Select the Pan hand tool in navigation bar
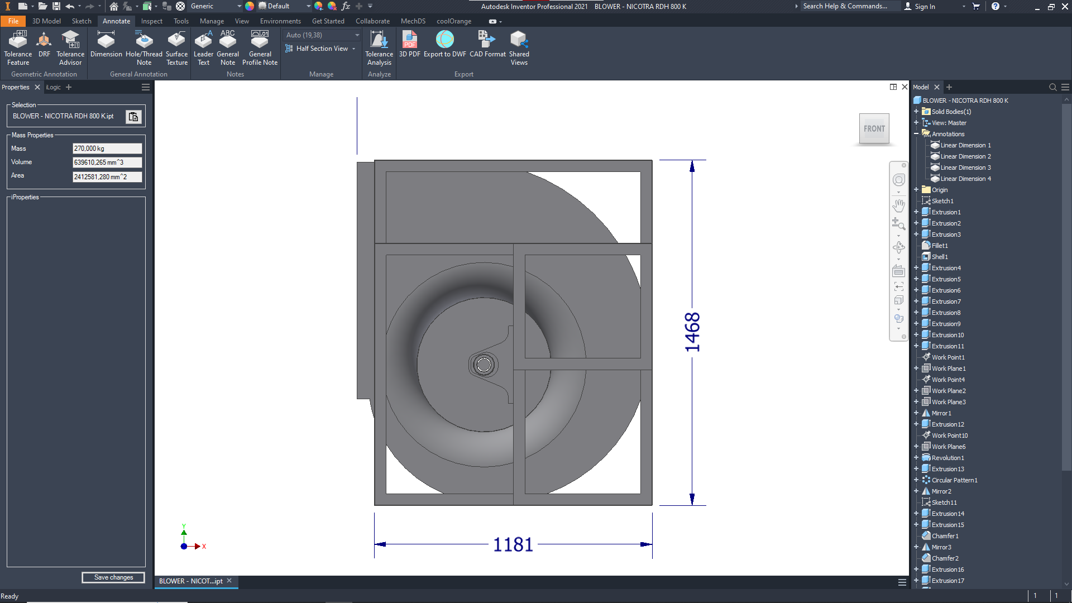 coord(898,205)
